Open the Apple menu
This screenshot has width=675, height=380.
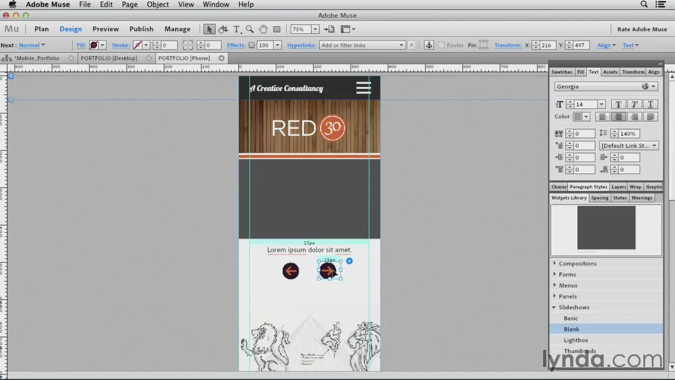(12, 4)
